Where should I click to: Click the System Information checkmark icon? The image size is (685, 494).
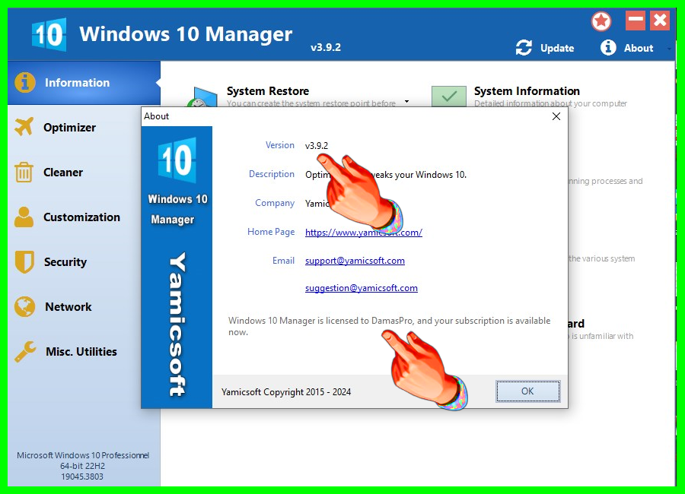coord(448,97)
